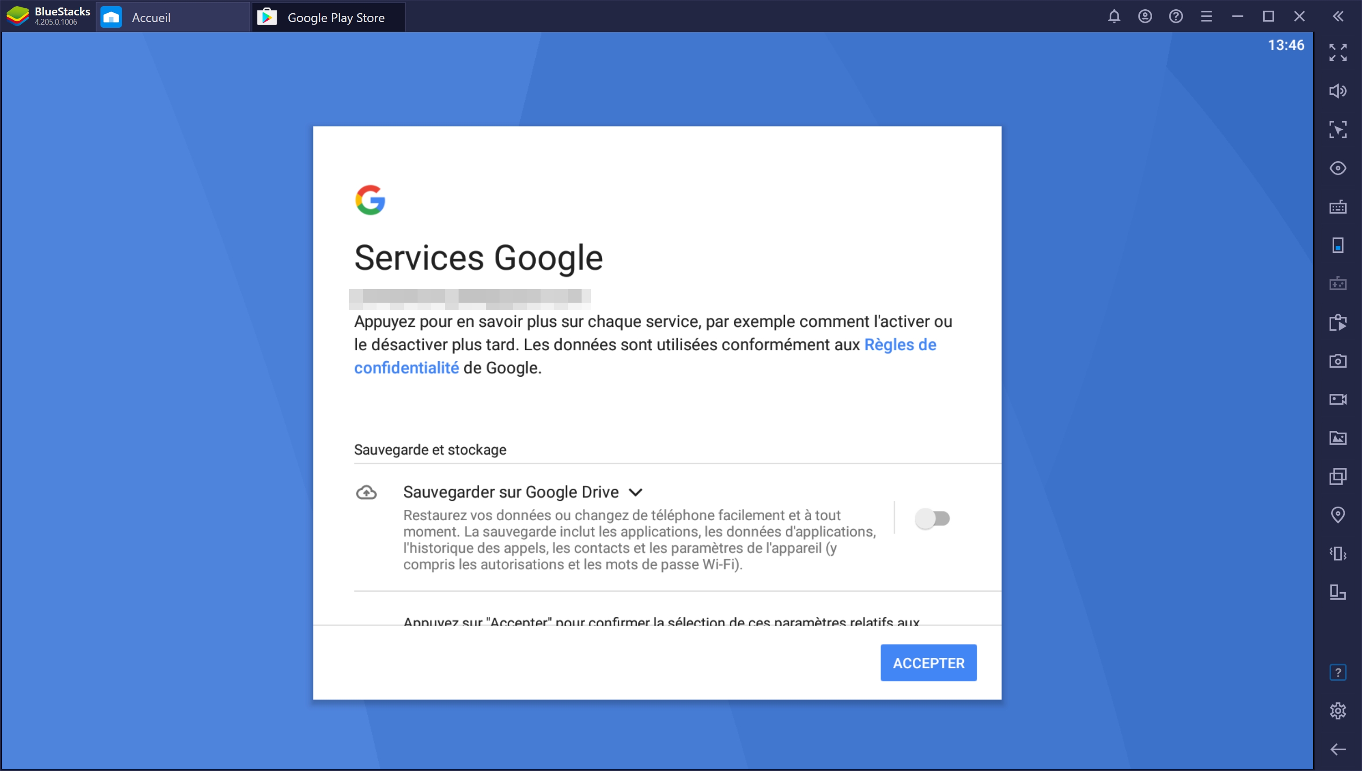This screenshot has height=771, width=1362.
Task: Open the multi-instance manager icon
Action: click(1338, 477)
